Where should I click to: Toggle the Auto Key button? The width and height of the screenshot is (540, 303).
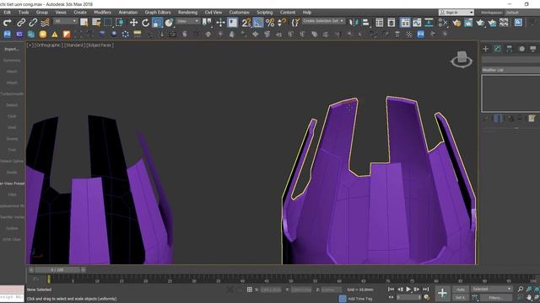(461, 290)
